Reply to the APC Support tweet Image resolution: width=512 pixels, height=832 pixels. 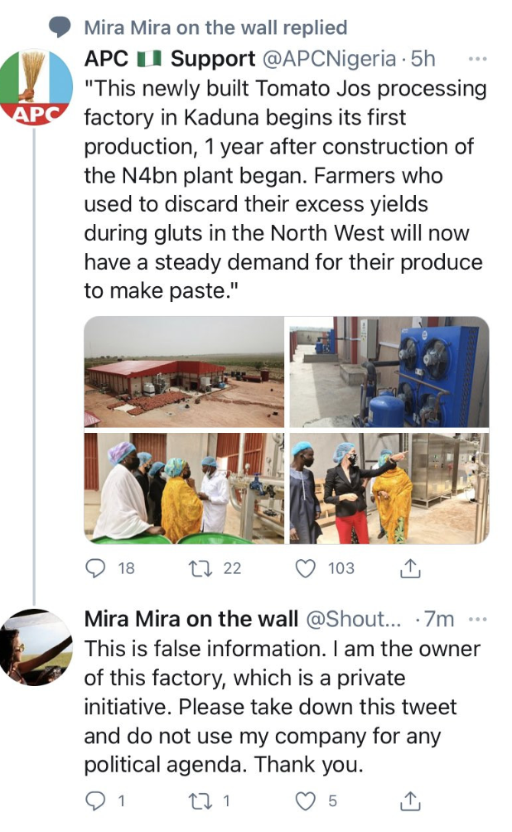pyautogui.click(x=98, y=568)
